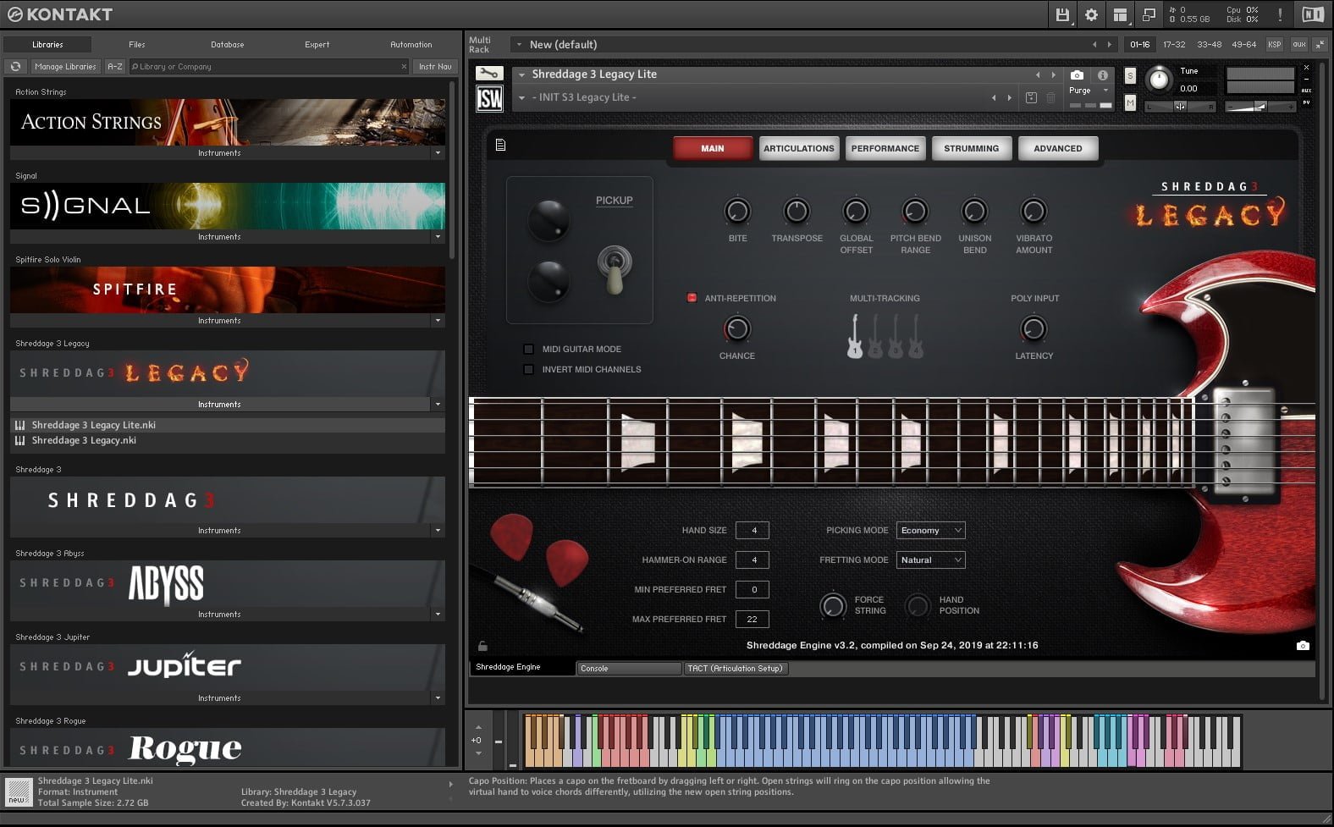Click the lock icon near fretboard bottom
1334x827 pixels.
(482, 646)
